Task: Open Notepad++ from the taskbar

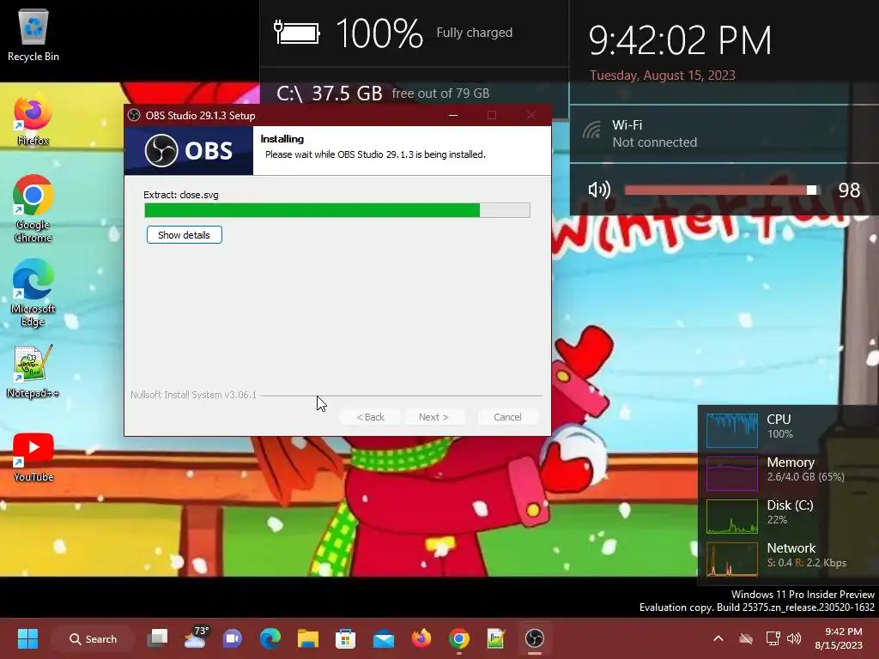Action: pos(496,638)
